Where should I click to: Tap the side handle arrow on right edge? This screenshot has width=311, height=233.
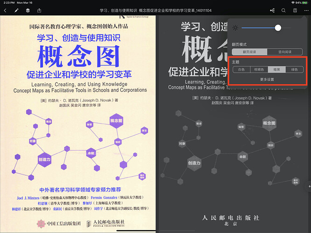coord(309,186)
